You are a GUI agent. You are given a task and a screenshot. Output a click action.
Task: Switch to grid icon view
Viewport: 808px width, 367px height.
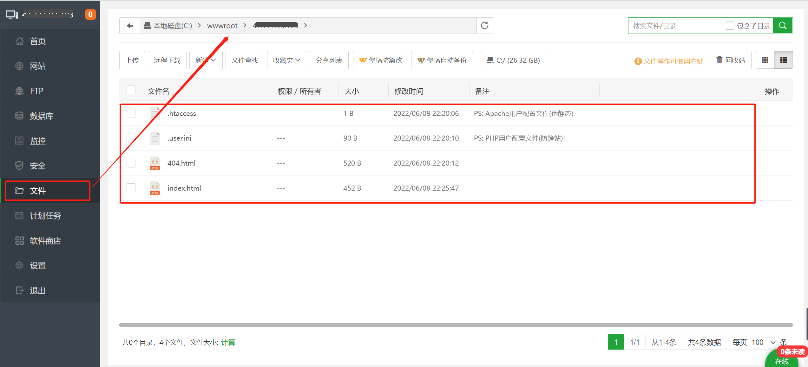click(x=765, y=60)
